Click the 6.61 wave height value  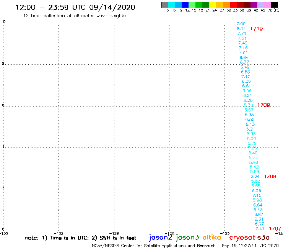246,86
